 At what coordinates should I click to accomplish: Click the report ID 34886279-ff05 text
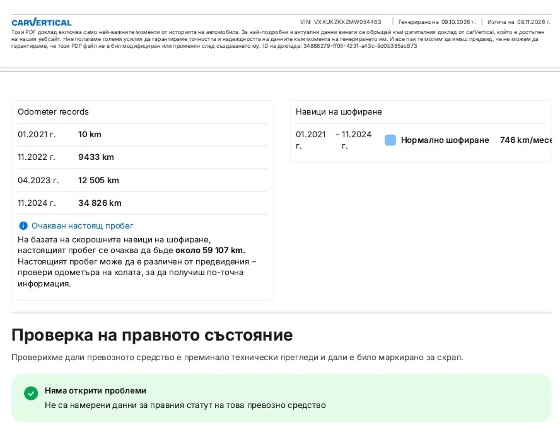tap(360, 46)
